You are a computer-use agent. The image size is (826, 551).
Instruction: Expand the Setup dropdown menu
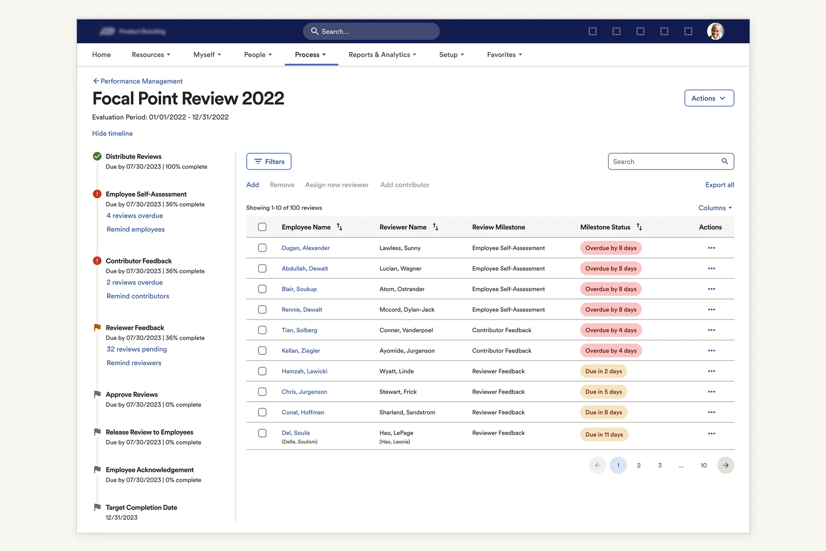452,55
